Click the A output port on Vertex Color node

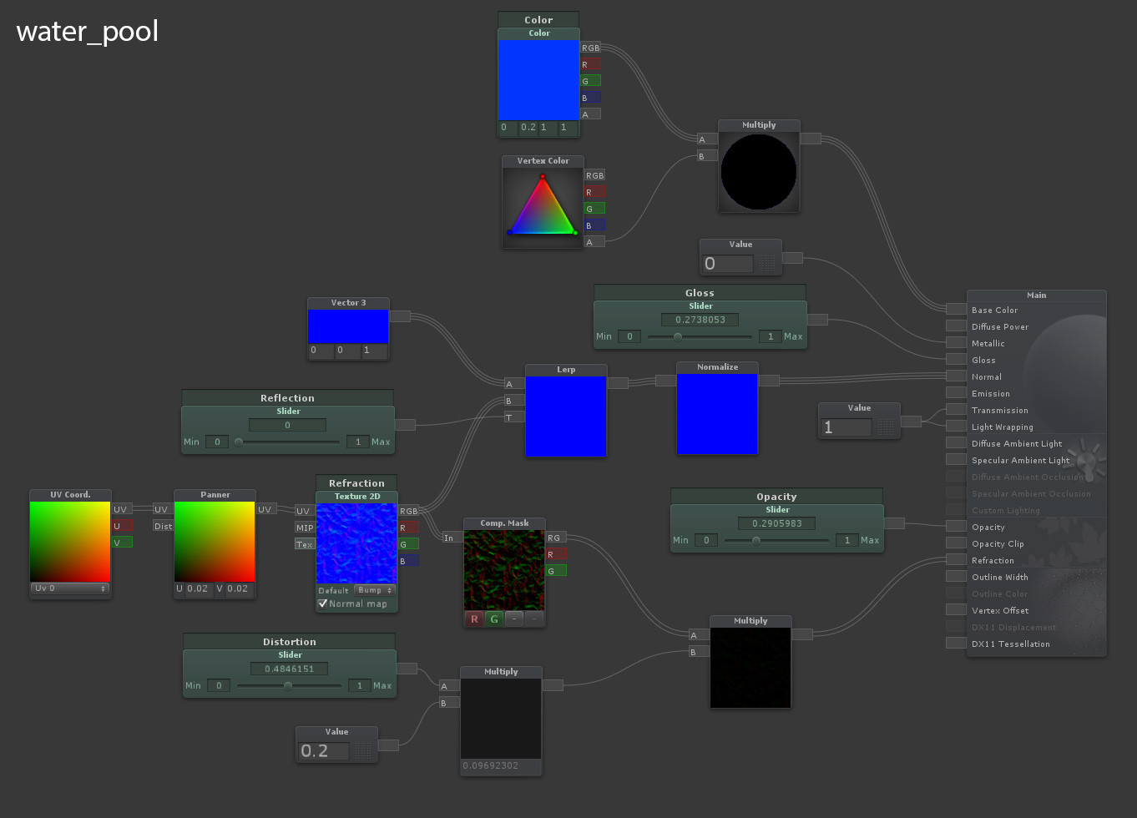(594, 241)
